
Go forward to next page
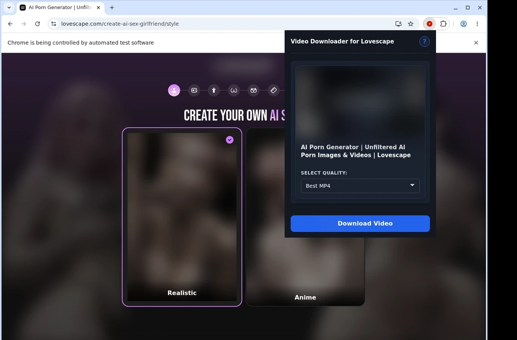pyautogui.click(x=24, y=24)
